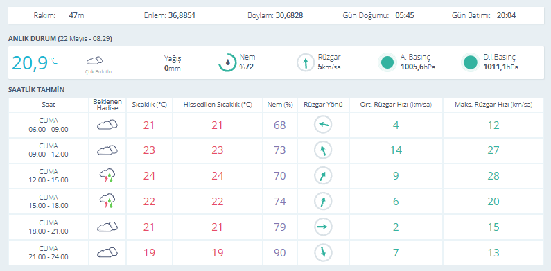Click wind direction arrow for 06.00 - 09.00
551x271 pixels.
point(323,125)
